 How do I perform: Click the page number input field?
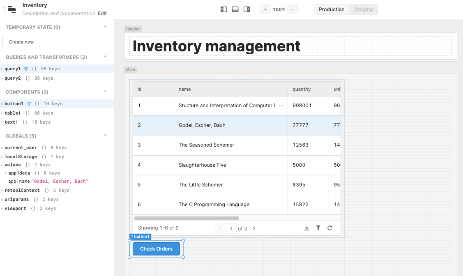pyautogui.click(x=232, y=228)
